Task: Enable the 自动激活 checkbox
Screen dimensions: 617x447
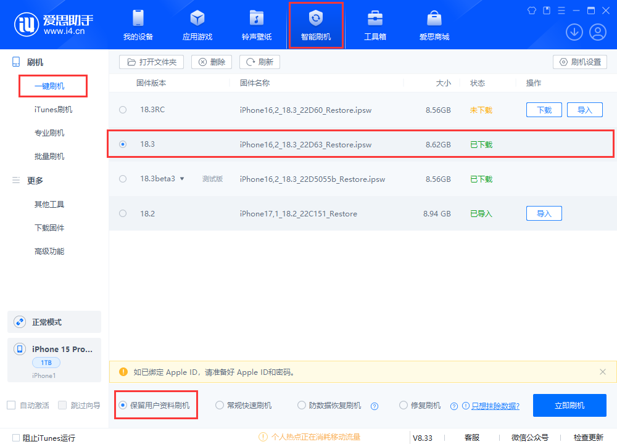Action: coord(10,405)
